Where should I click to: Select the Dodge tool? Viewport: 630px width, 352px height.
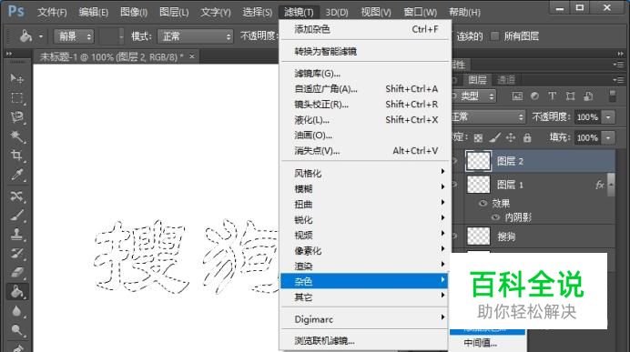point(16,330)
